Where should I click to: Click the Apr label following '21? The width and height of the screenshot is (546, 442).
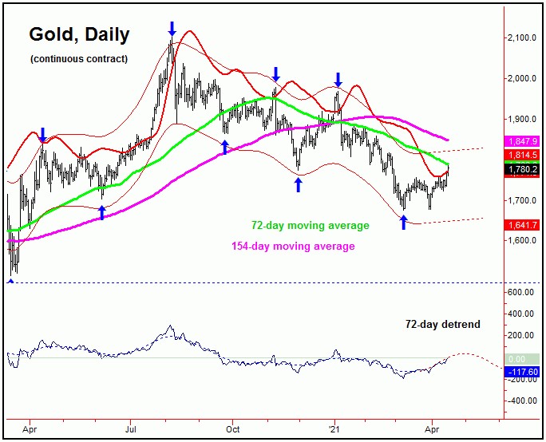(432, 430)
